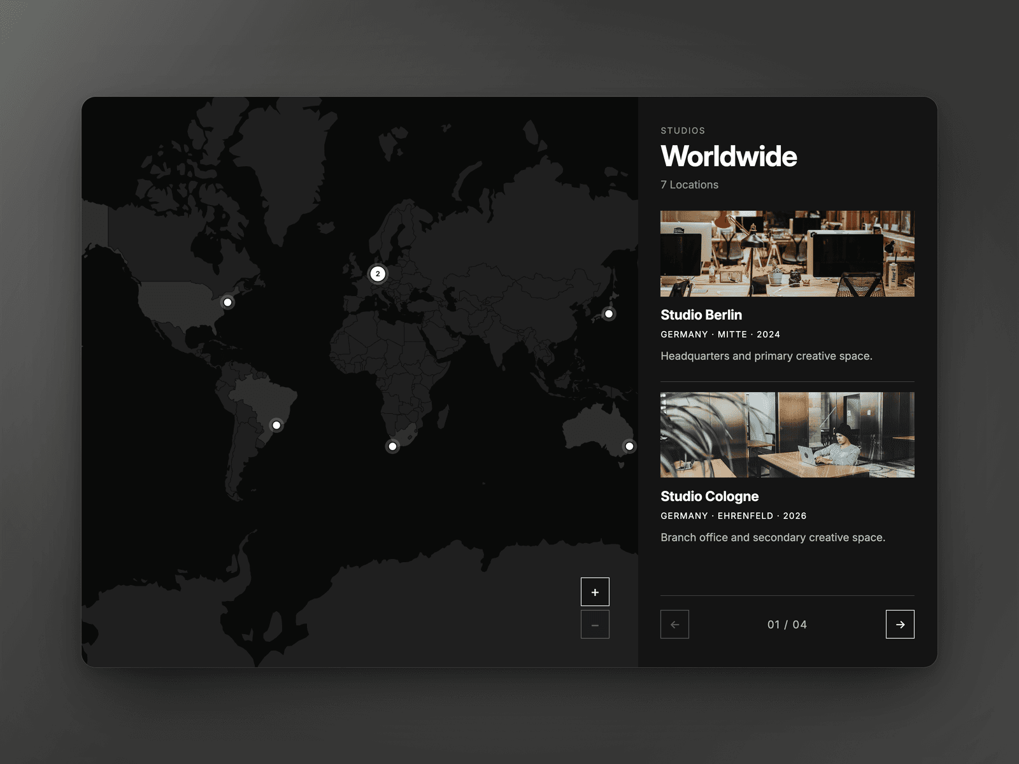Click the 7 Locations label
This screenshot has width=1019, height=764.
tap(689, 185)
